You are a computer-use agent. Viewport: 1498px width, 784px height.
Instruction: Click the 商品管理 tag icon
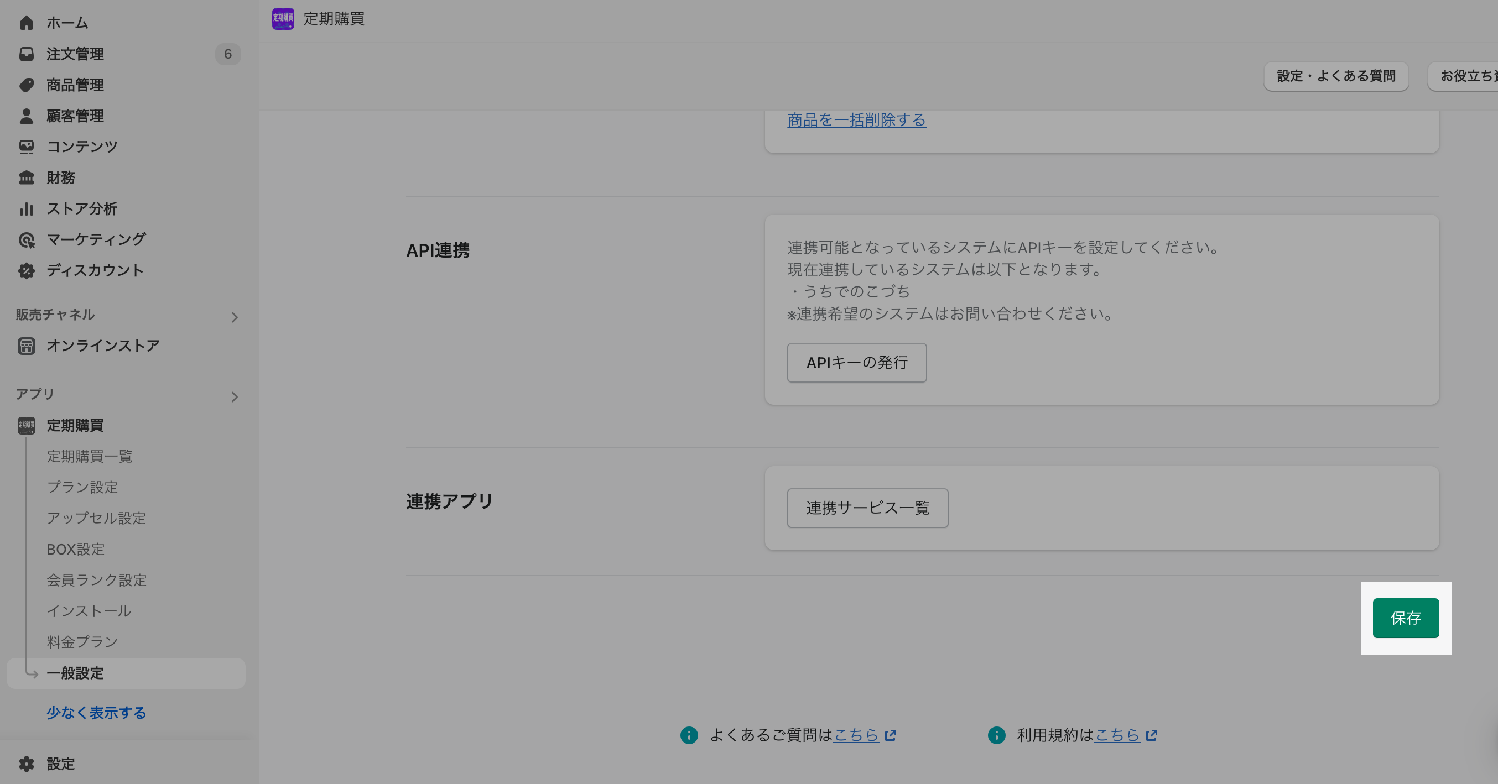point(26,85)
